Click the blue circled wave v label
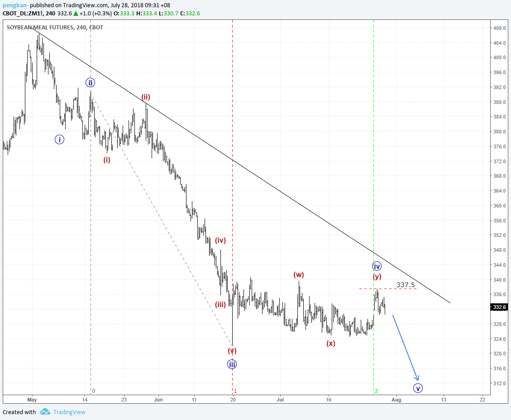 pyautogui.click(x=418, y=388)
